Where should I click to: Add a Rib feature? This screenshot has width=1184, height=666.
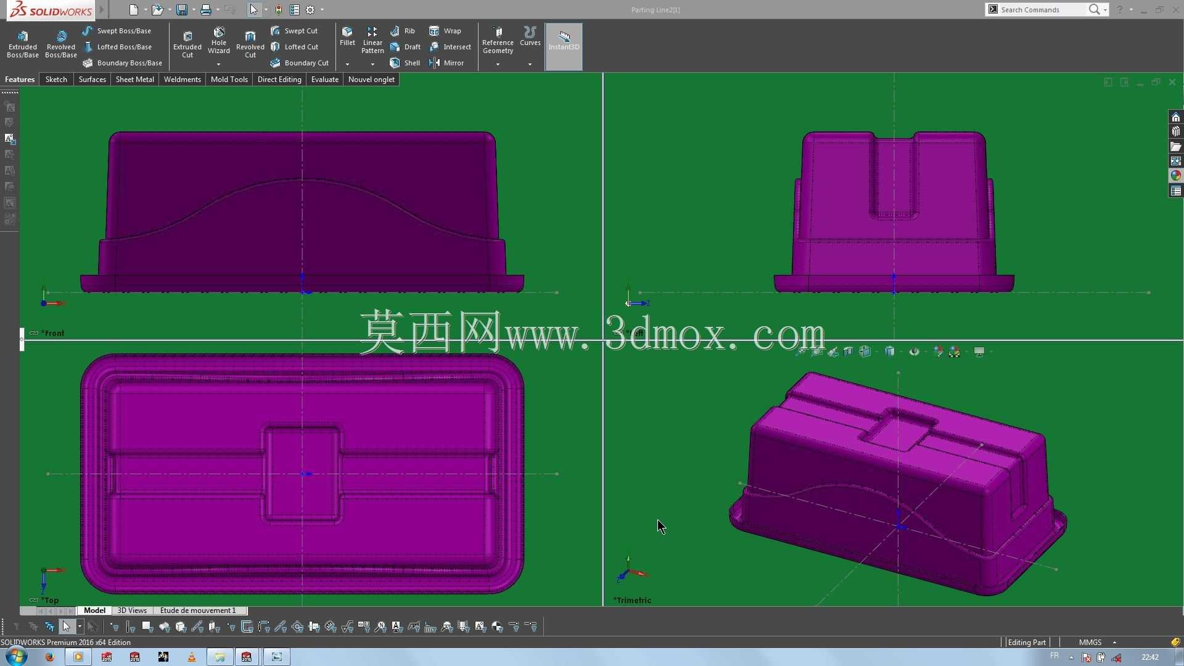pyautogui.click(x=403, y=31)
